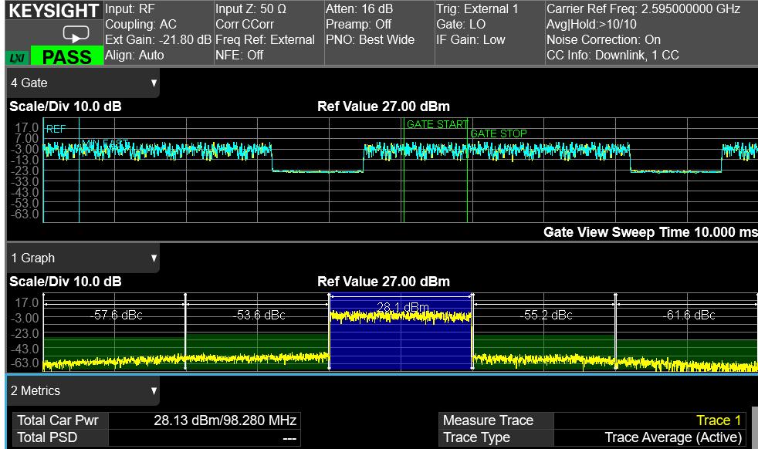The image size is (758, 449).
Task: Click 'Corr CCorr' in header
Action: (245, 25)
